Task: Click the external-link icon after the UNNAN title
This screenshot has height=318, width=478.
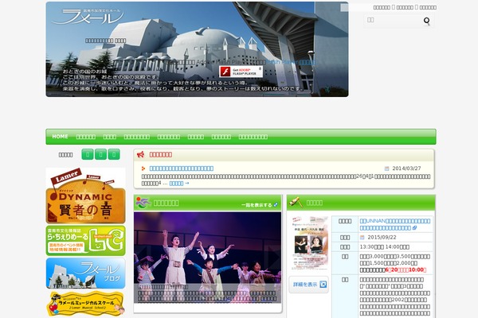Action: point(414,228)
